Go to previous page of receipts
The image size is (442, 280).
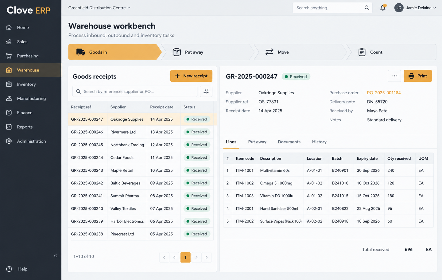click(x=174, y=257)
